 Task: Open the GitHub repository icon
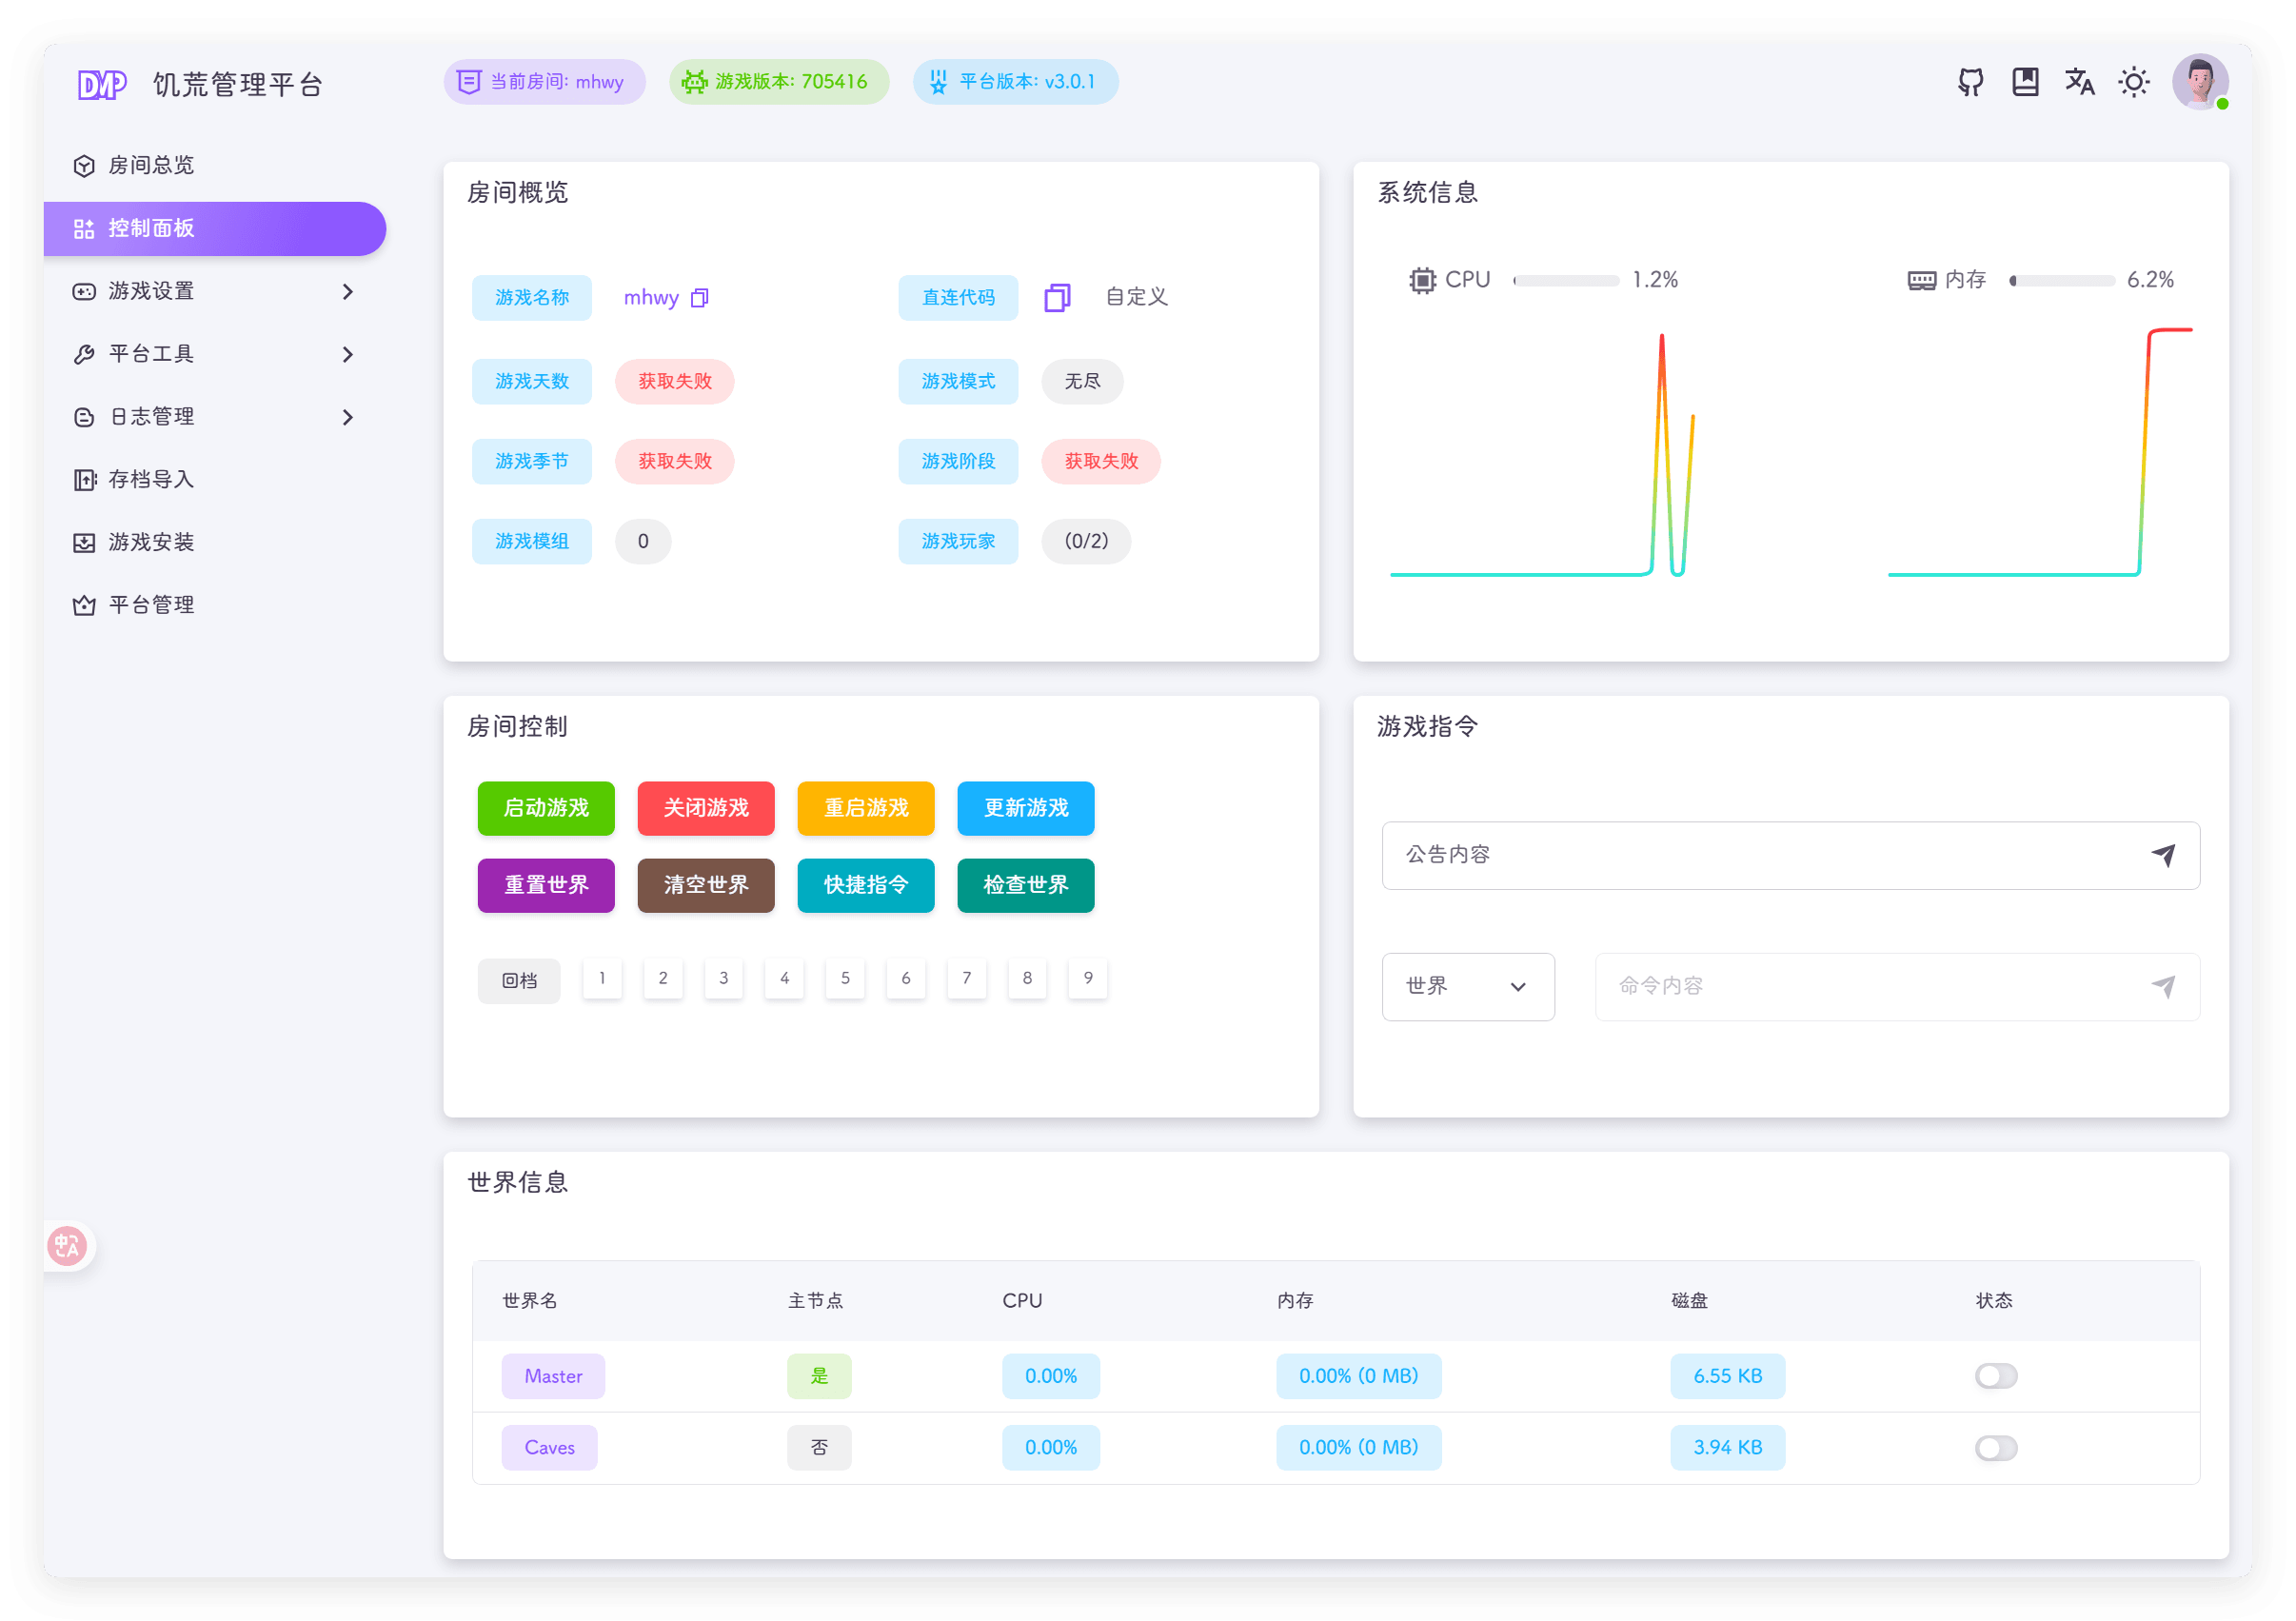[1970, 82]
